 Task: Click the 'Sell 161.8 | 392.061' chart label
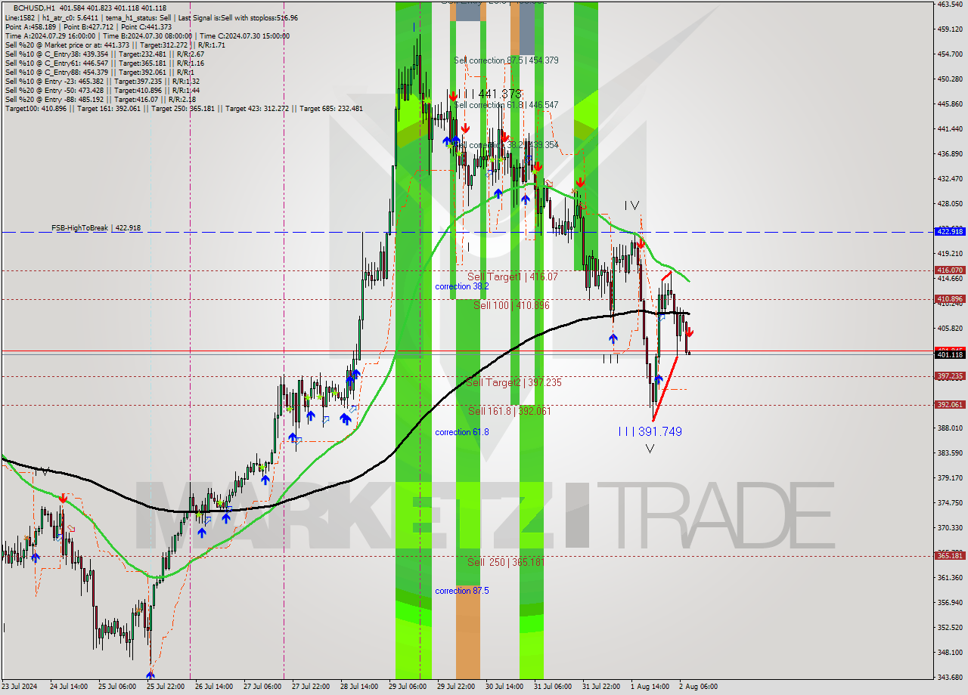coord(509,411)
